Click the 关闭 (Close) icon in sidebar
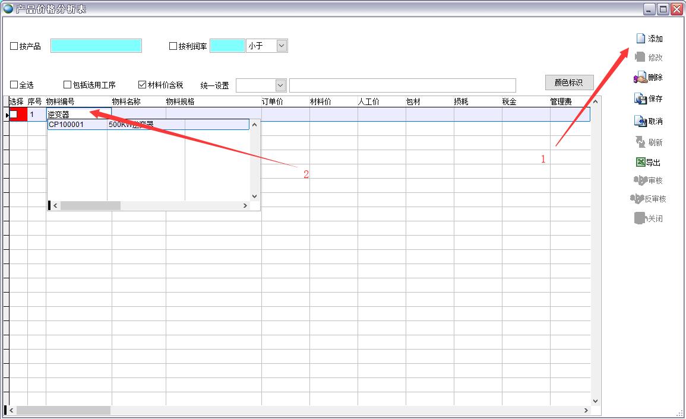Image resolution: width=686 pixels, height=419 pixels. coord(640,218)
